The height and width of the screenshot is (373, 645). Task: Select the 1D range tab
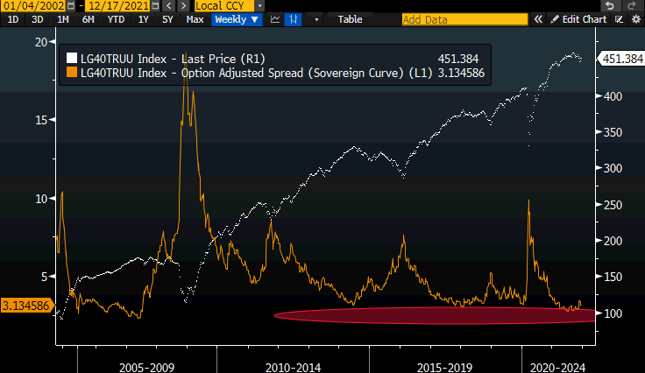coord(13,19)
